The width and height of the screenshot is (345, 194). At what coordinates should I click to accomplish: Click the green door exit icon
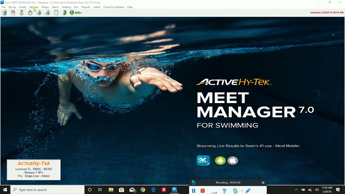point(65,13)
